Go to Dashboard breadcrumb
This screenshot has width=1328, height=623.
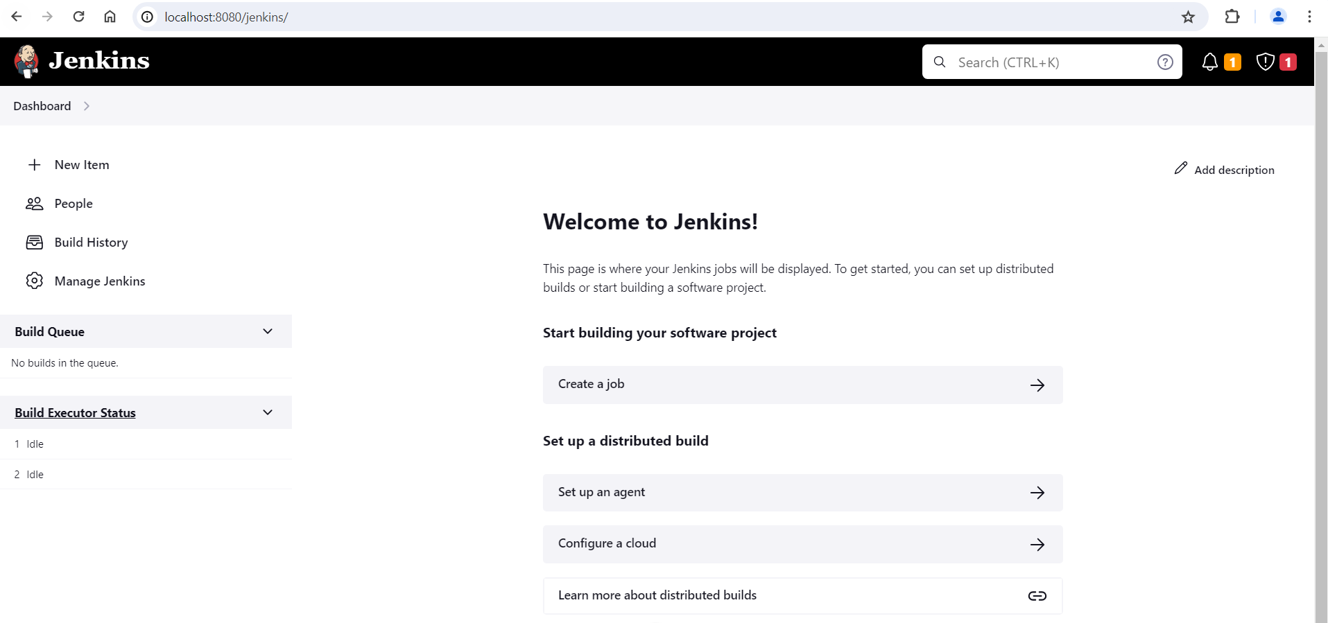42,106
